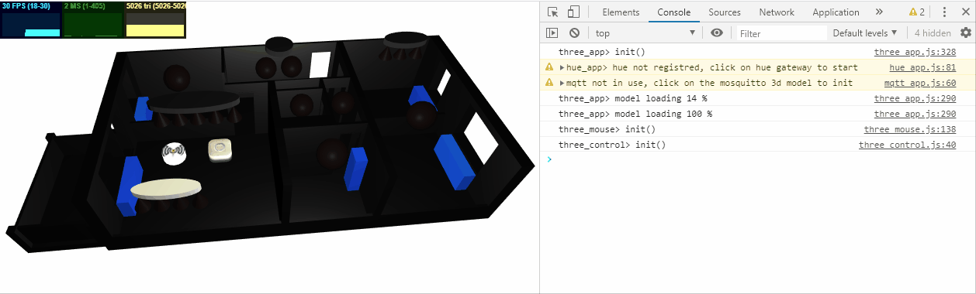The height and width of the screenshot is (294, 976).
Task: Expand the hue_app warning message triangle
Action: (x=562, y=68)
